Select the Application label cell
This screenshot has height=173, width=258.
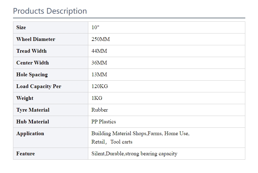(x=51, y=138)
